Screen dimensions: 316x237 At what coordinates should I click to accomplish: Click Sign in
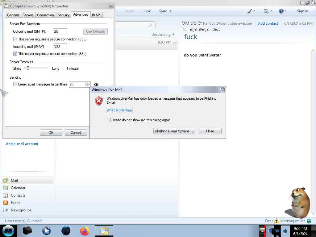click(302, 11)
